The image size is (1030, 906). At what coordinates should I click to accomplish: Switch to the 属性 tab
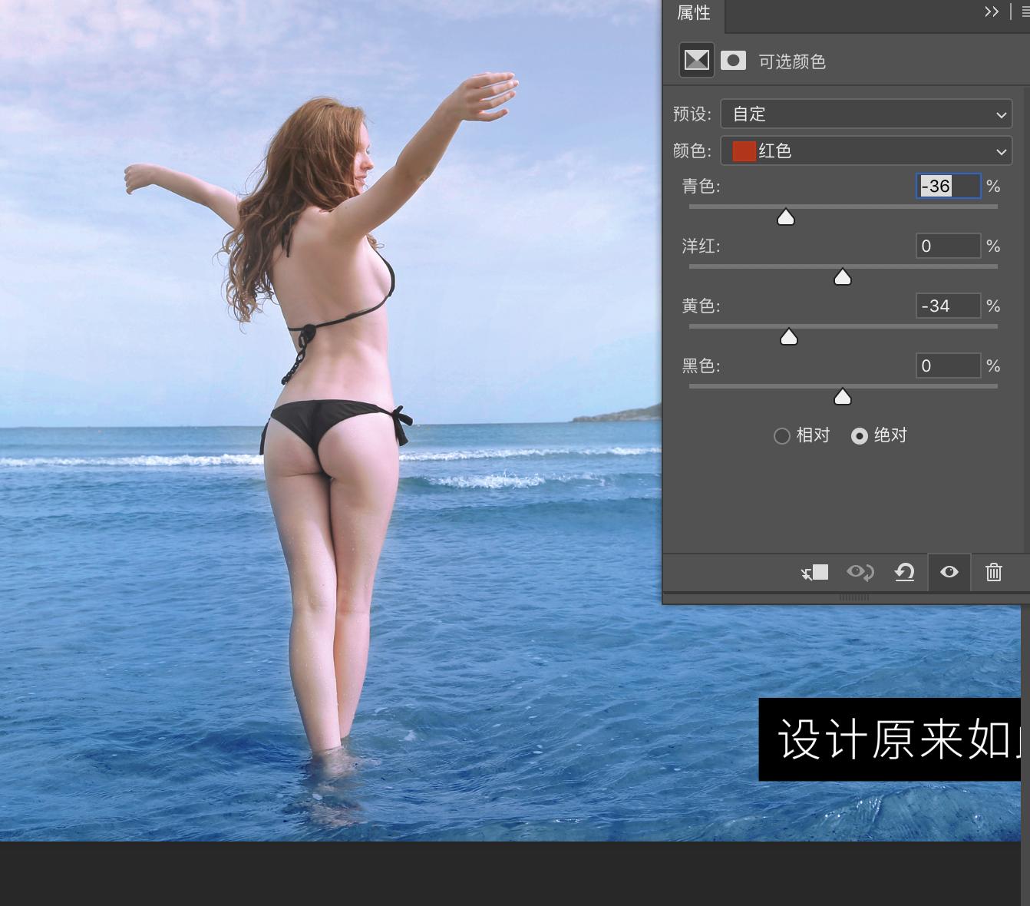[x=694, y=13]
